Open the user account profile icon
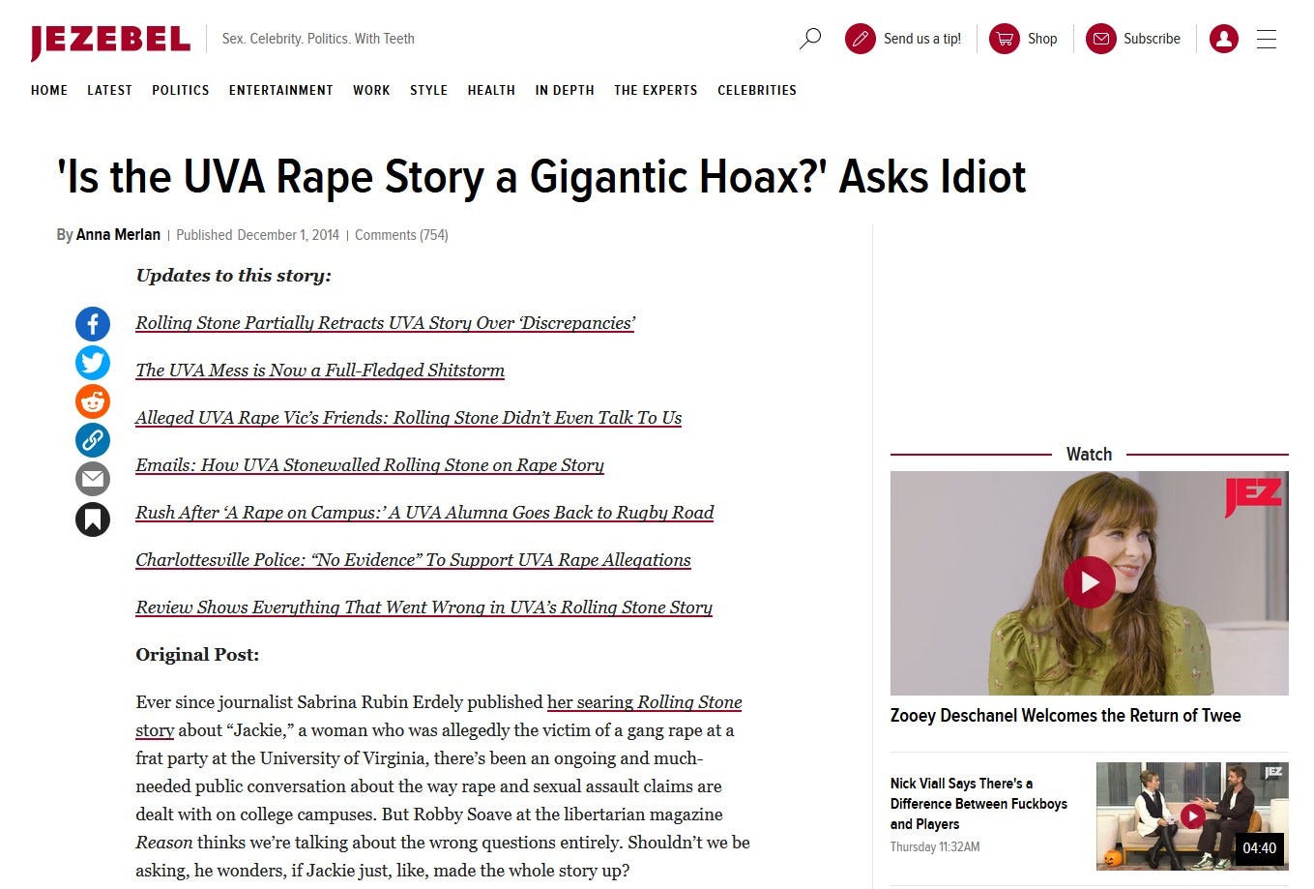 (x=1223, y=39)
